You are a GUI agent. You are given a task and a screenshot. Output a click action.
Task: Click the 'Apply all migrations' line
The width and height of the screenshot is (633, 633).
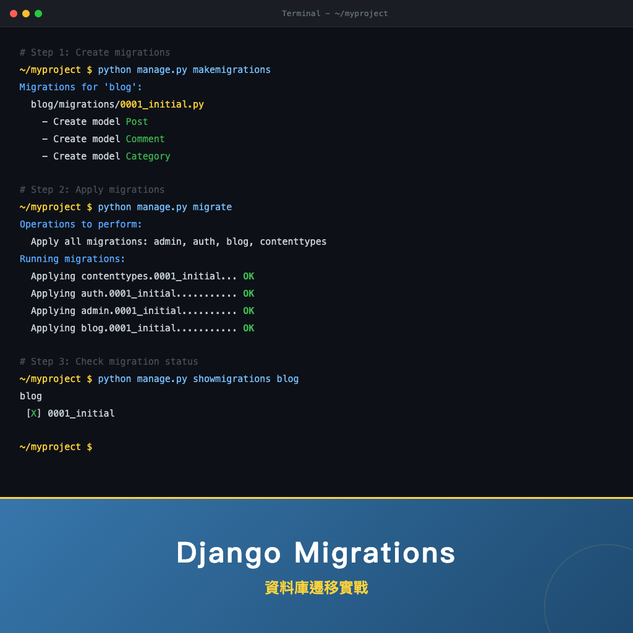click(179, 242)
